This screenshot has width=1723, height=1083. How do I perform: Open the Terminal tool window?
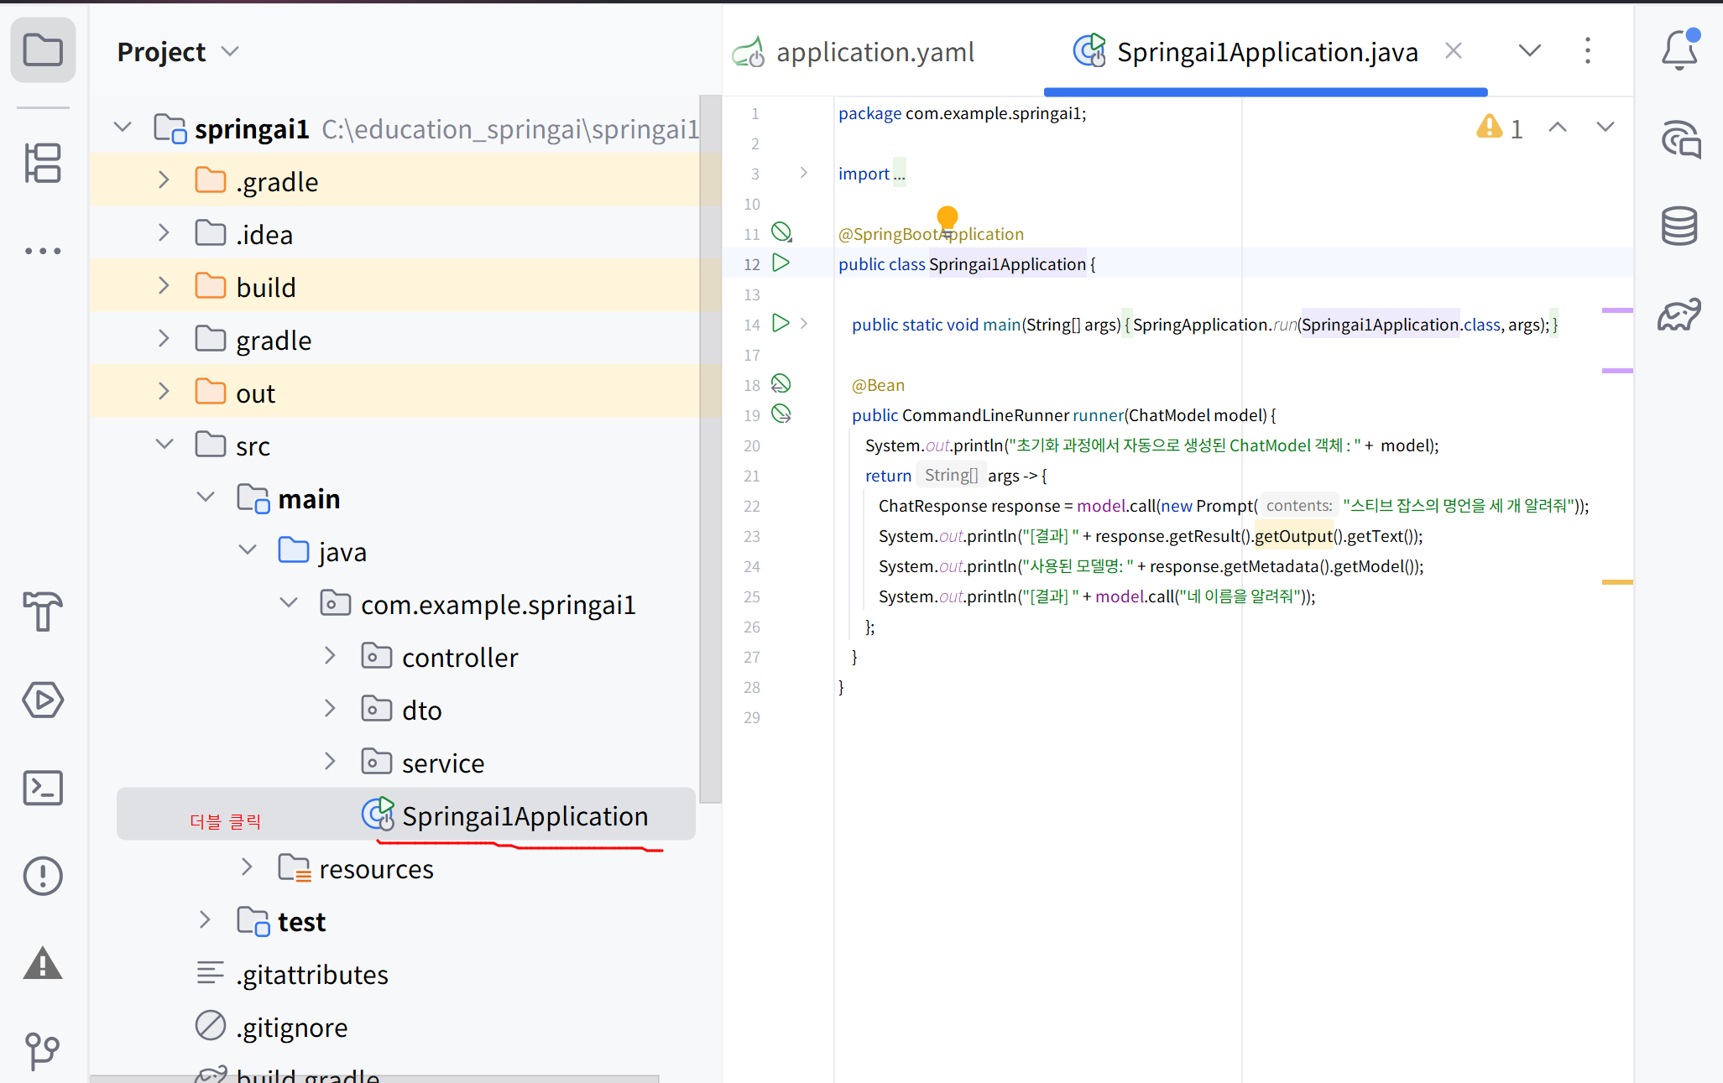point(43,788)
